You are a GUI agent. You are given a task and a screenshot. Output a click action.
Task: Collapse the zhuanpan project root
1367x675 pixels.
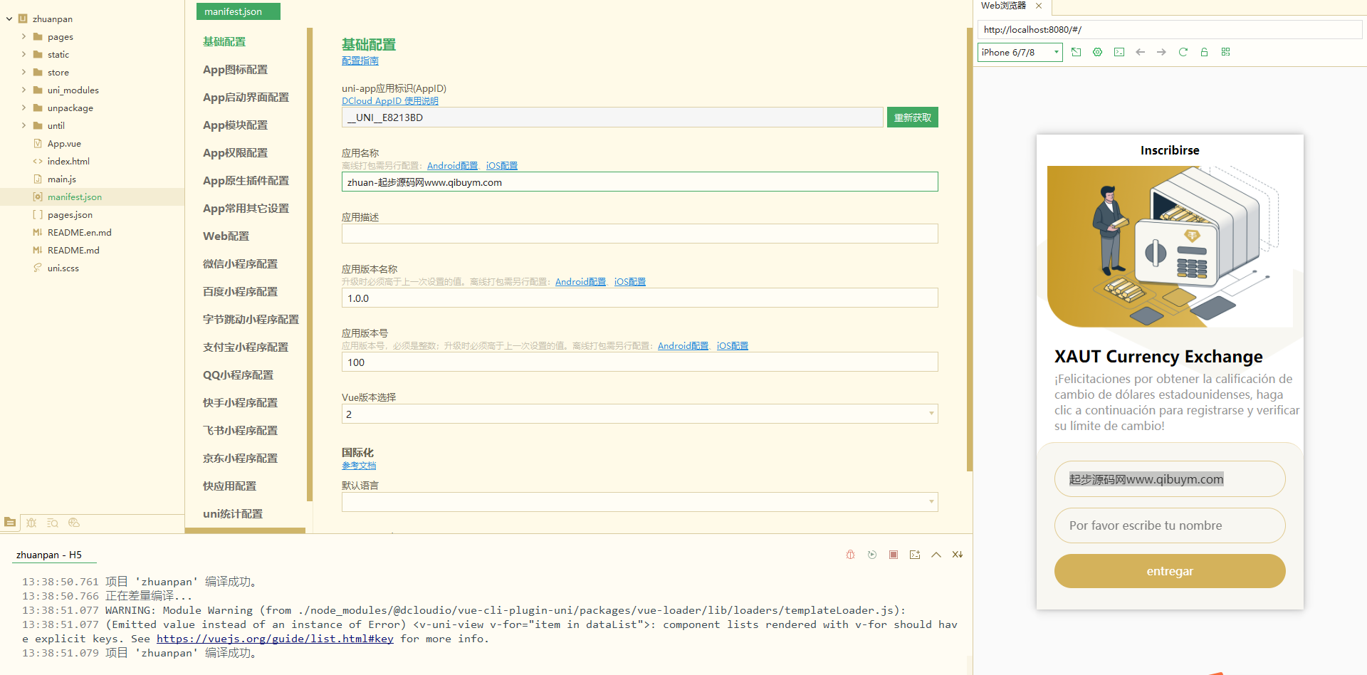point(9,19)
